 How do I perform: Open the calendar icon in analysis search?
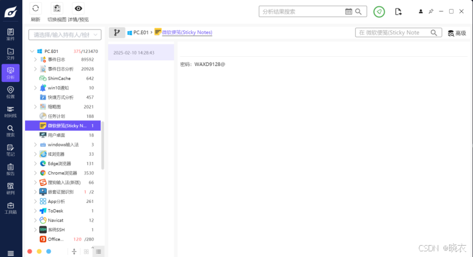coord(348,11)
